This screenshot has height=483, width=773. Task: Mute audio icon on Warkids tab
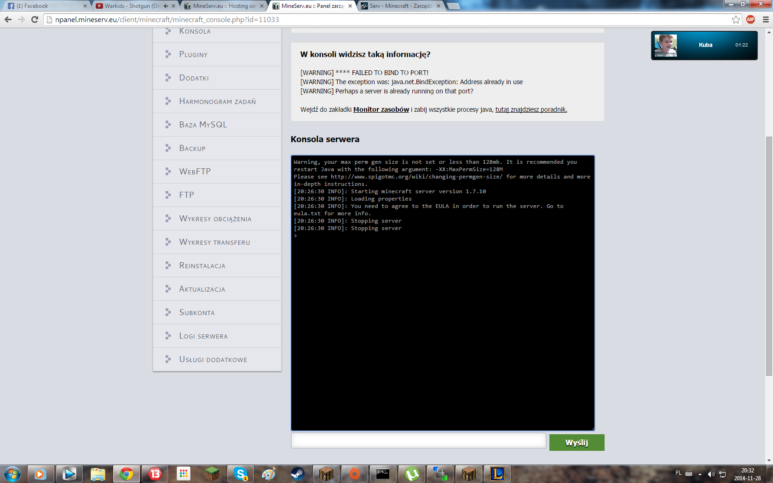[166, 6]
